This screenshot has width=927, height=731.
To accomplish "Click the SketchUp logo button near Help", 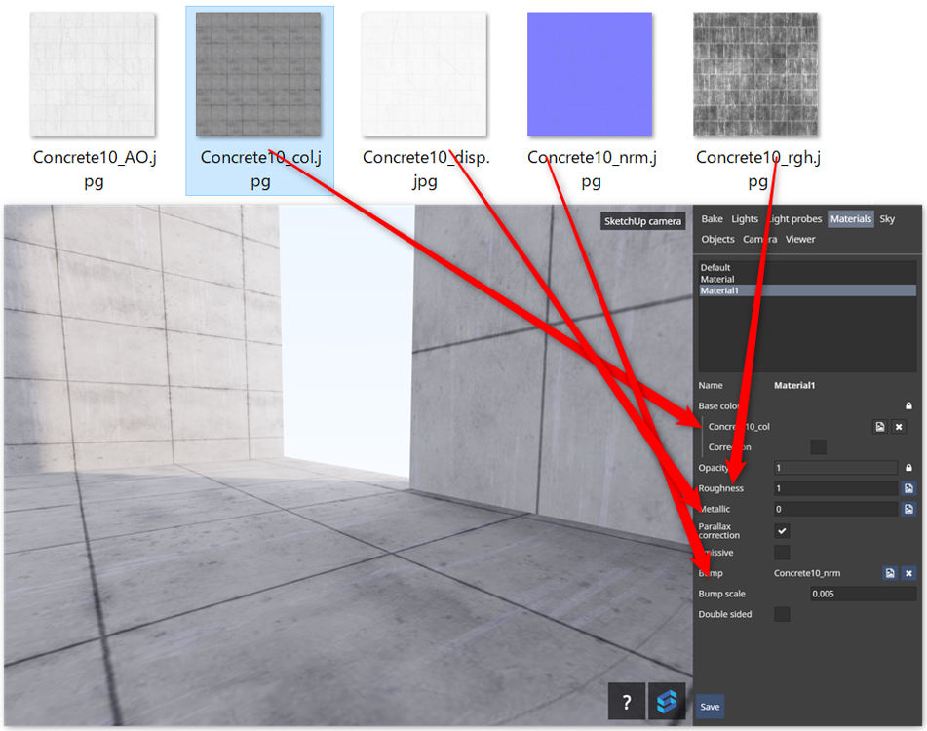I will pyautogui.click(x=666, y=701).
